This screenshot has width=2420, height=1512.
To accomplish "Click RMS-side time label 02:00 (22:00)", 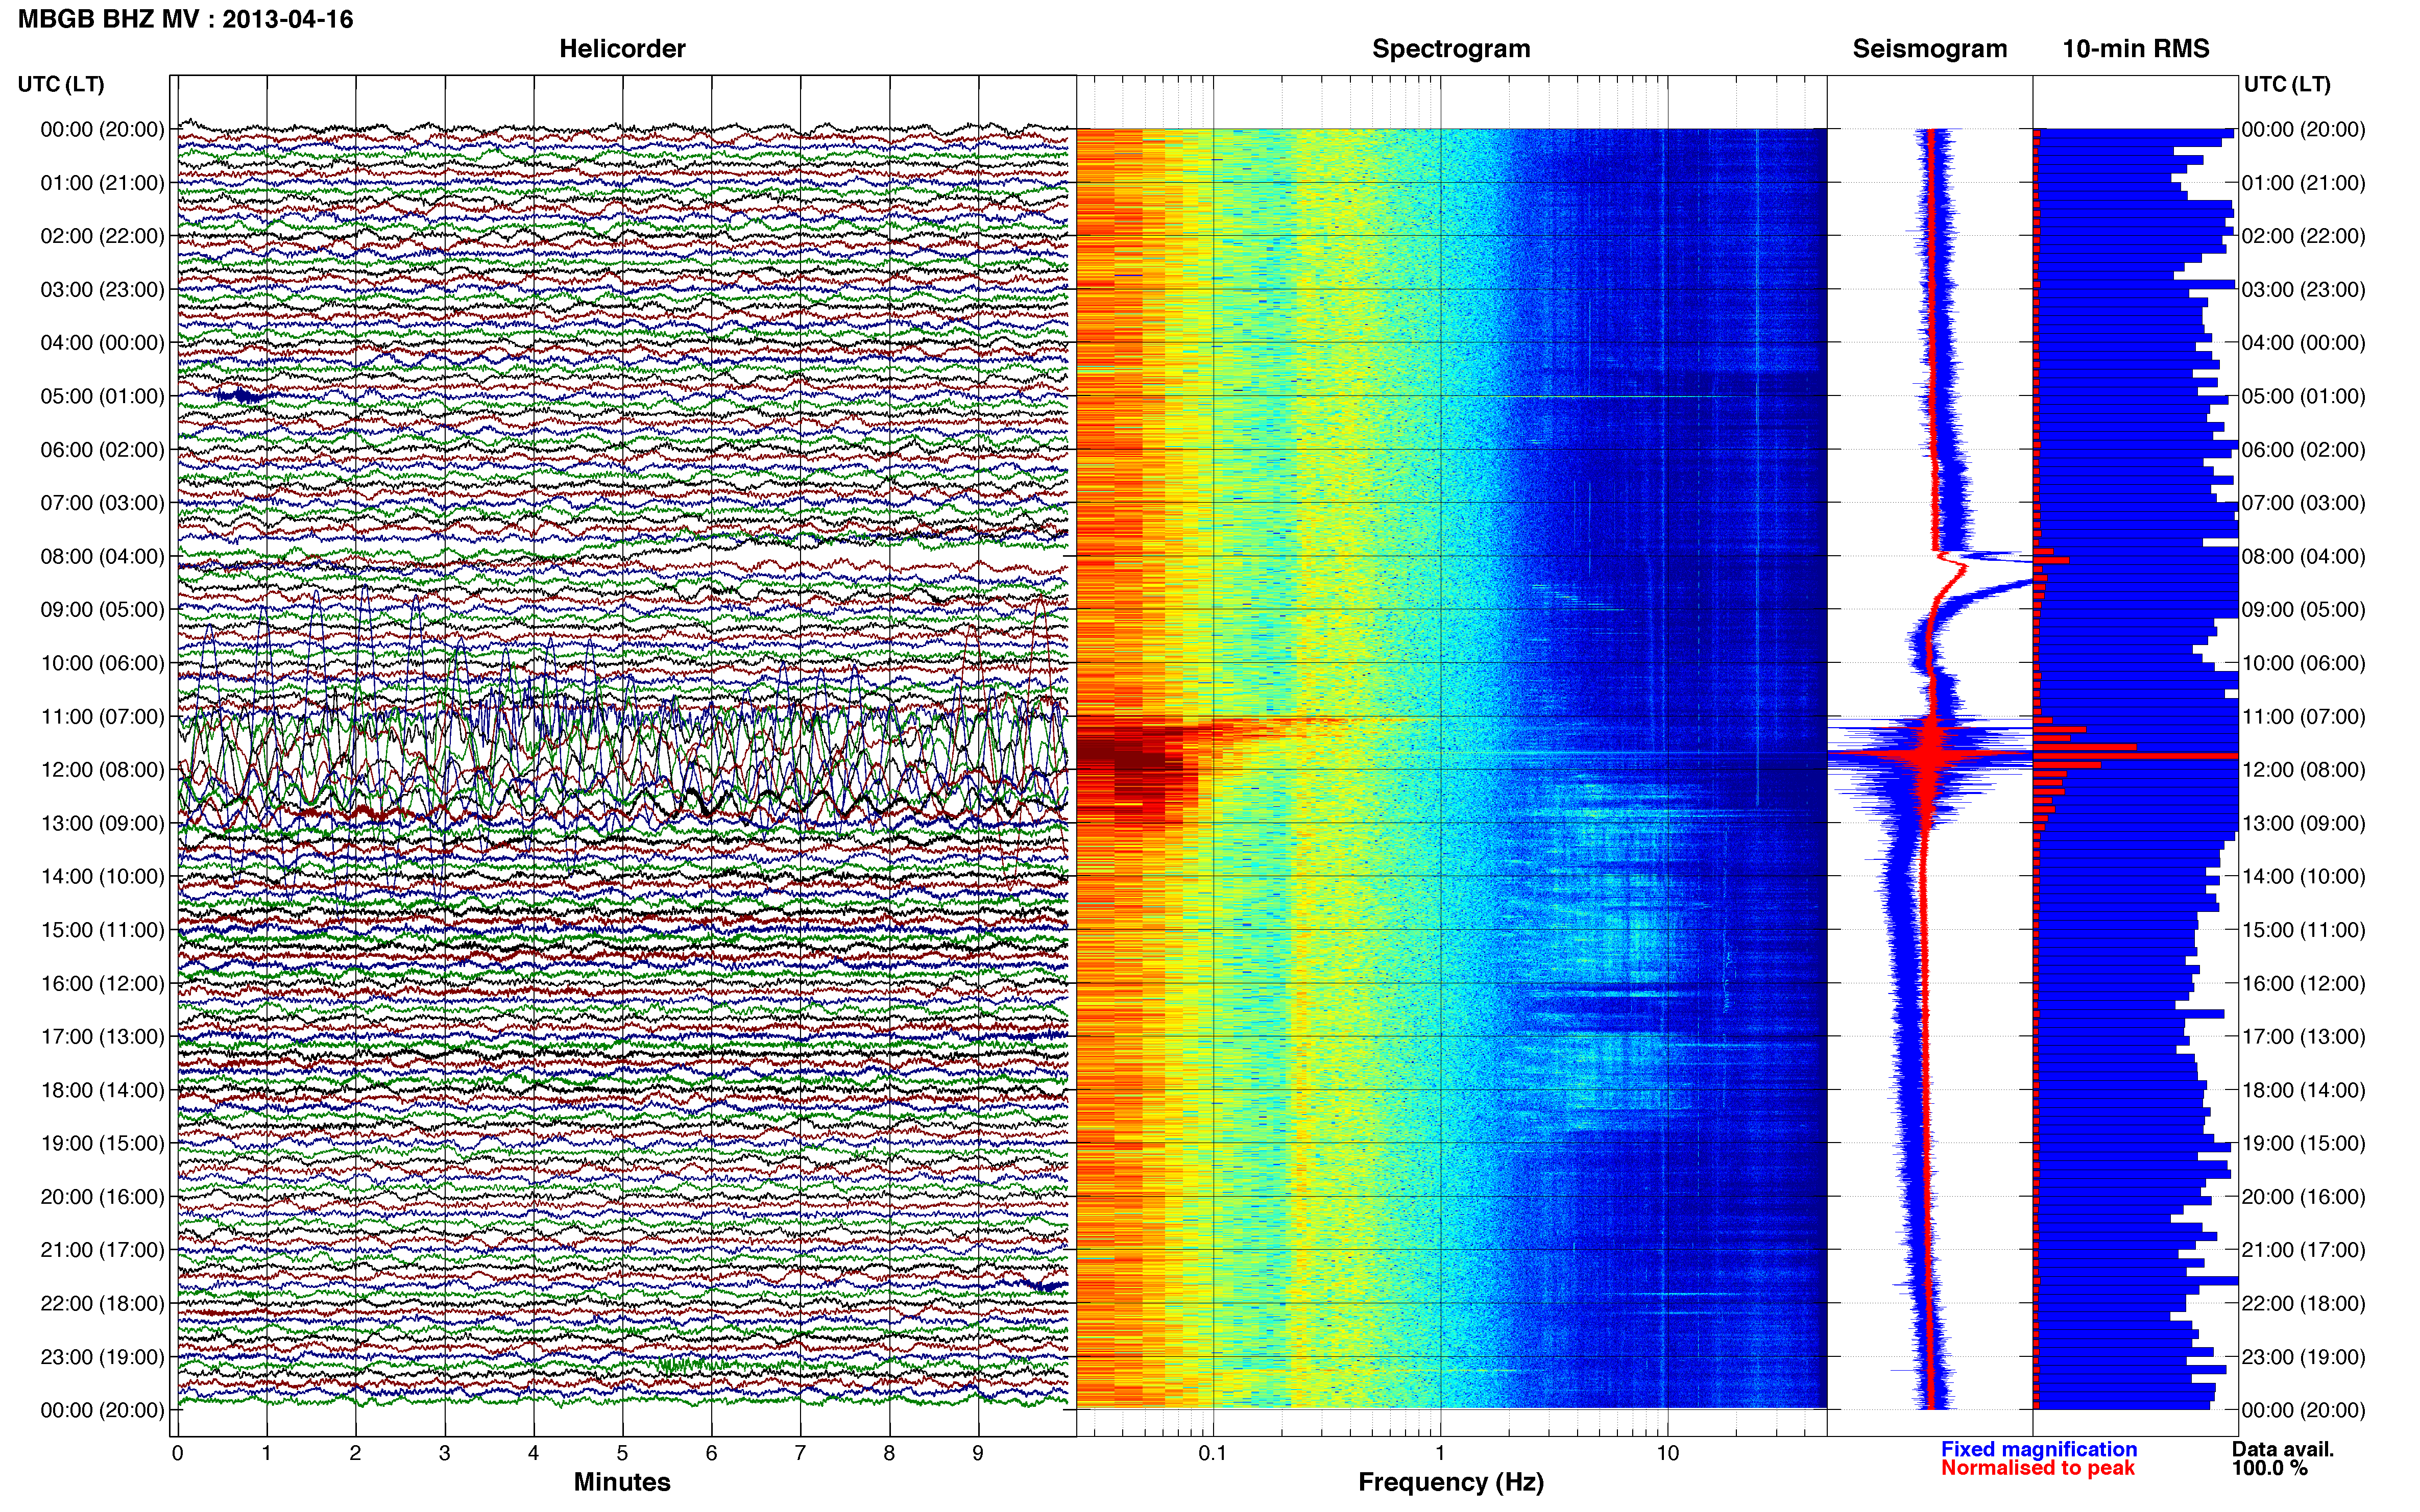I will [x=2304, y=236].
